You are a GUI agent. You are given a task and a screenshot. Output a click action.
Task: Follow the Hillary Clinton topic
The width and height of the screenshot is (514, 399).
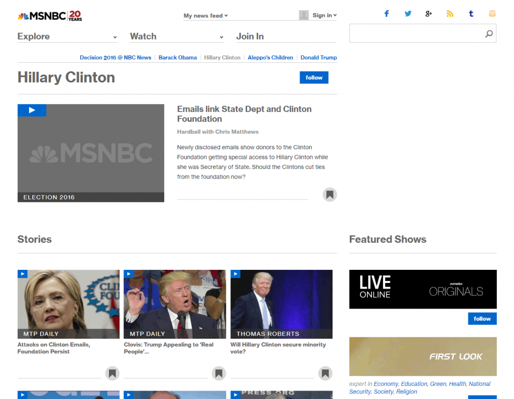[x=314, y=77]
